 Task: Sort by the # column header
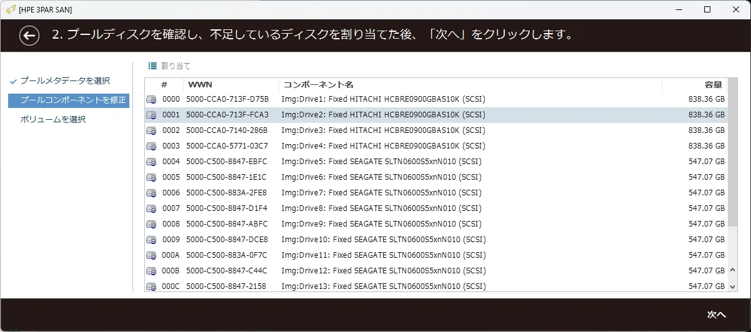(x=164, y=84)
